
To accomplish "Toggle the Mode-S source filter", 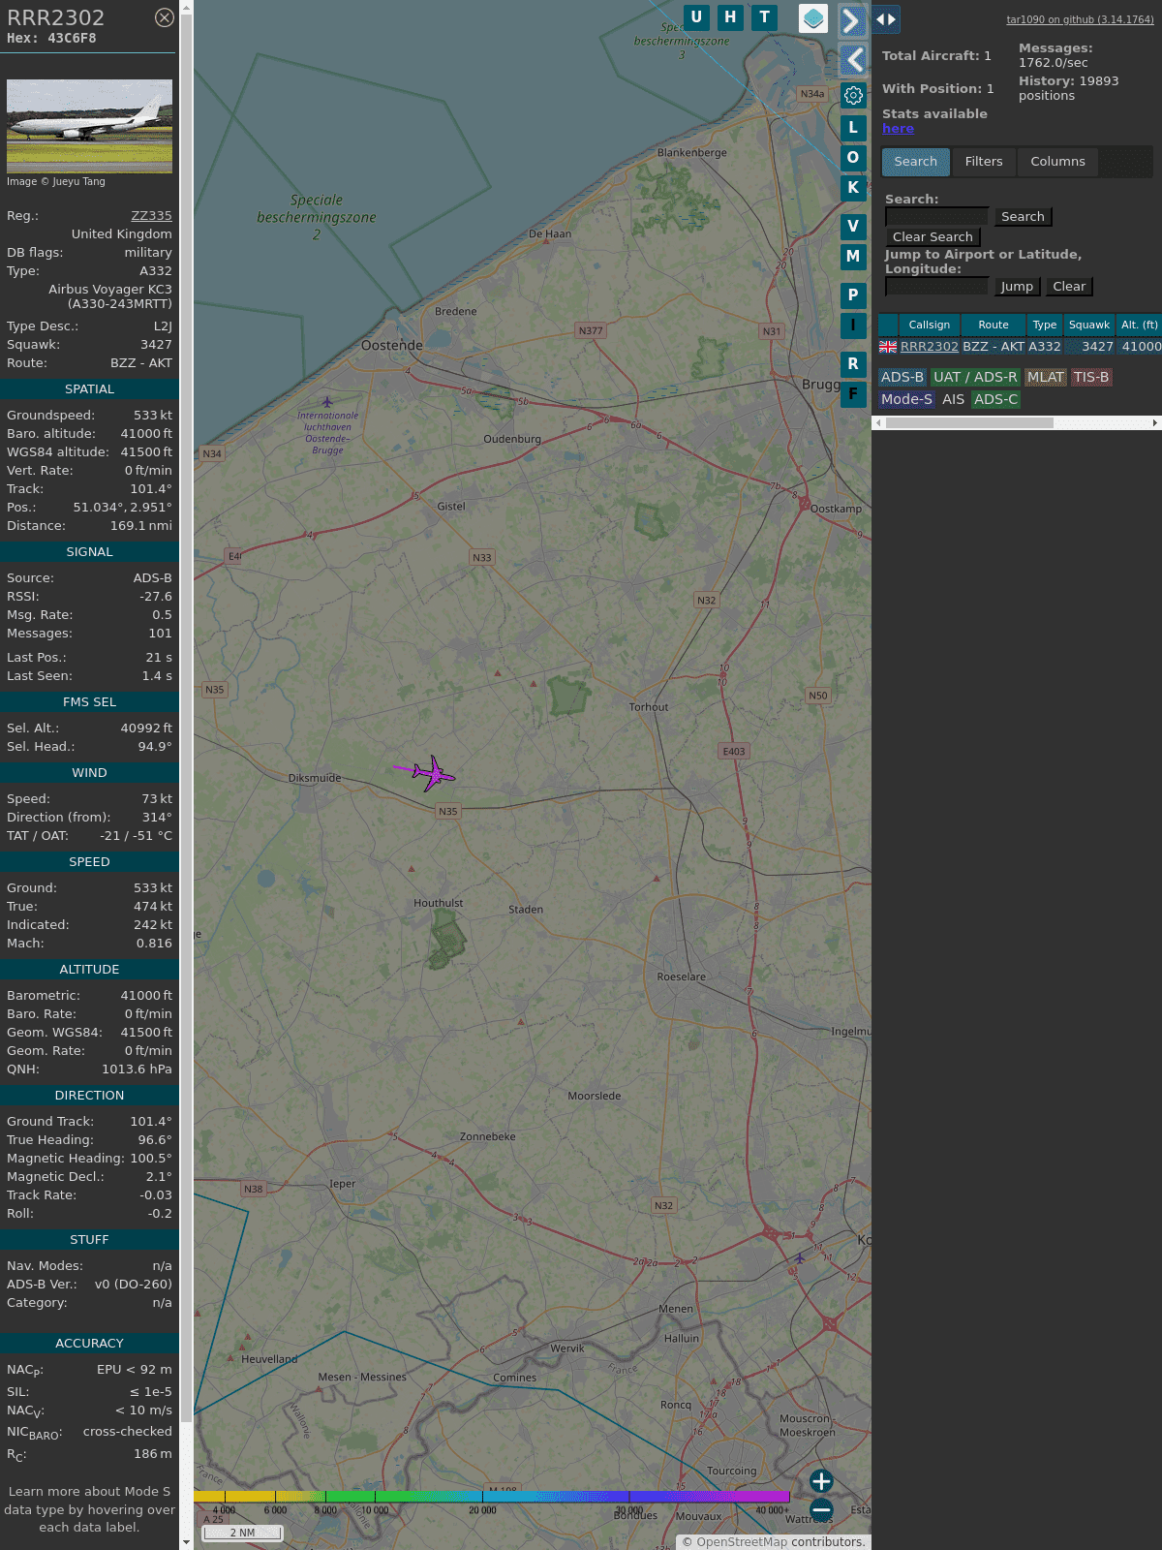I will pos(906,399).
